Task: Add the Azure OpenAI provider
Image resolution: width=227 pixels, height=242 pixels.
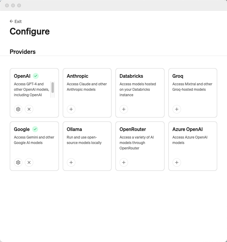Action: click(x=177, y=162)
